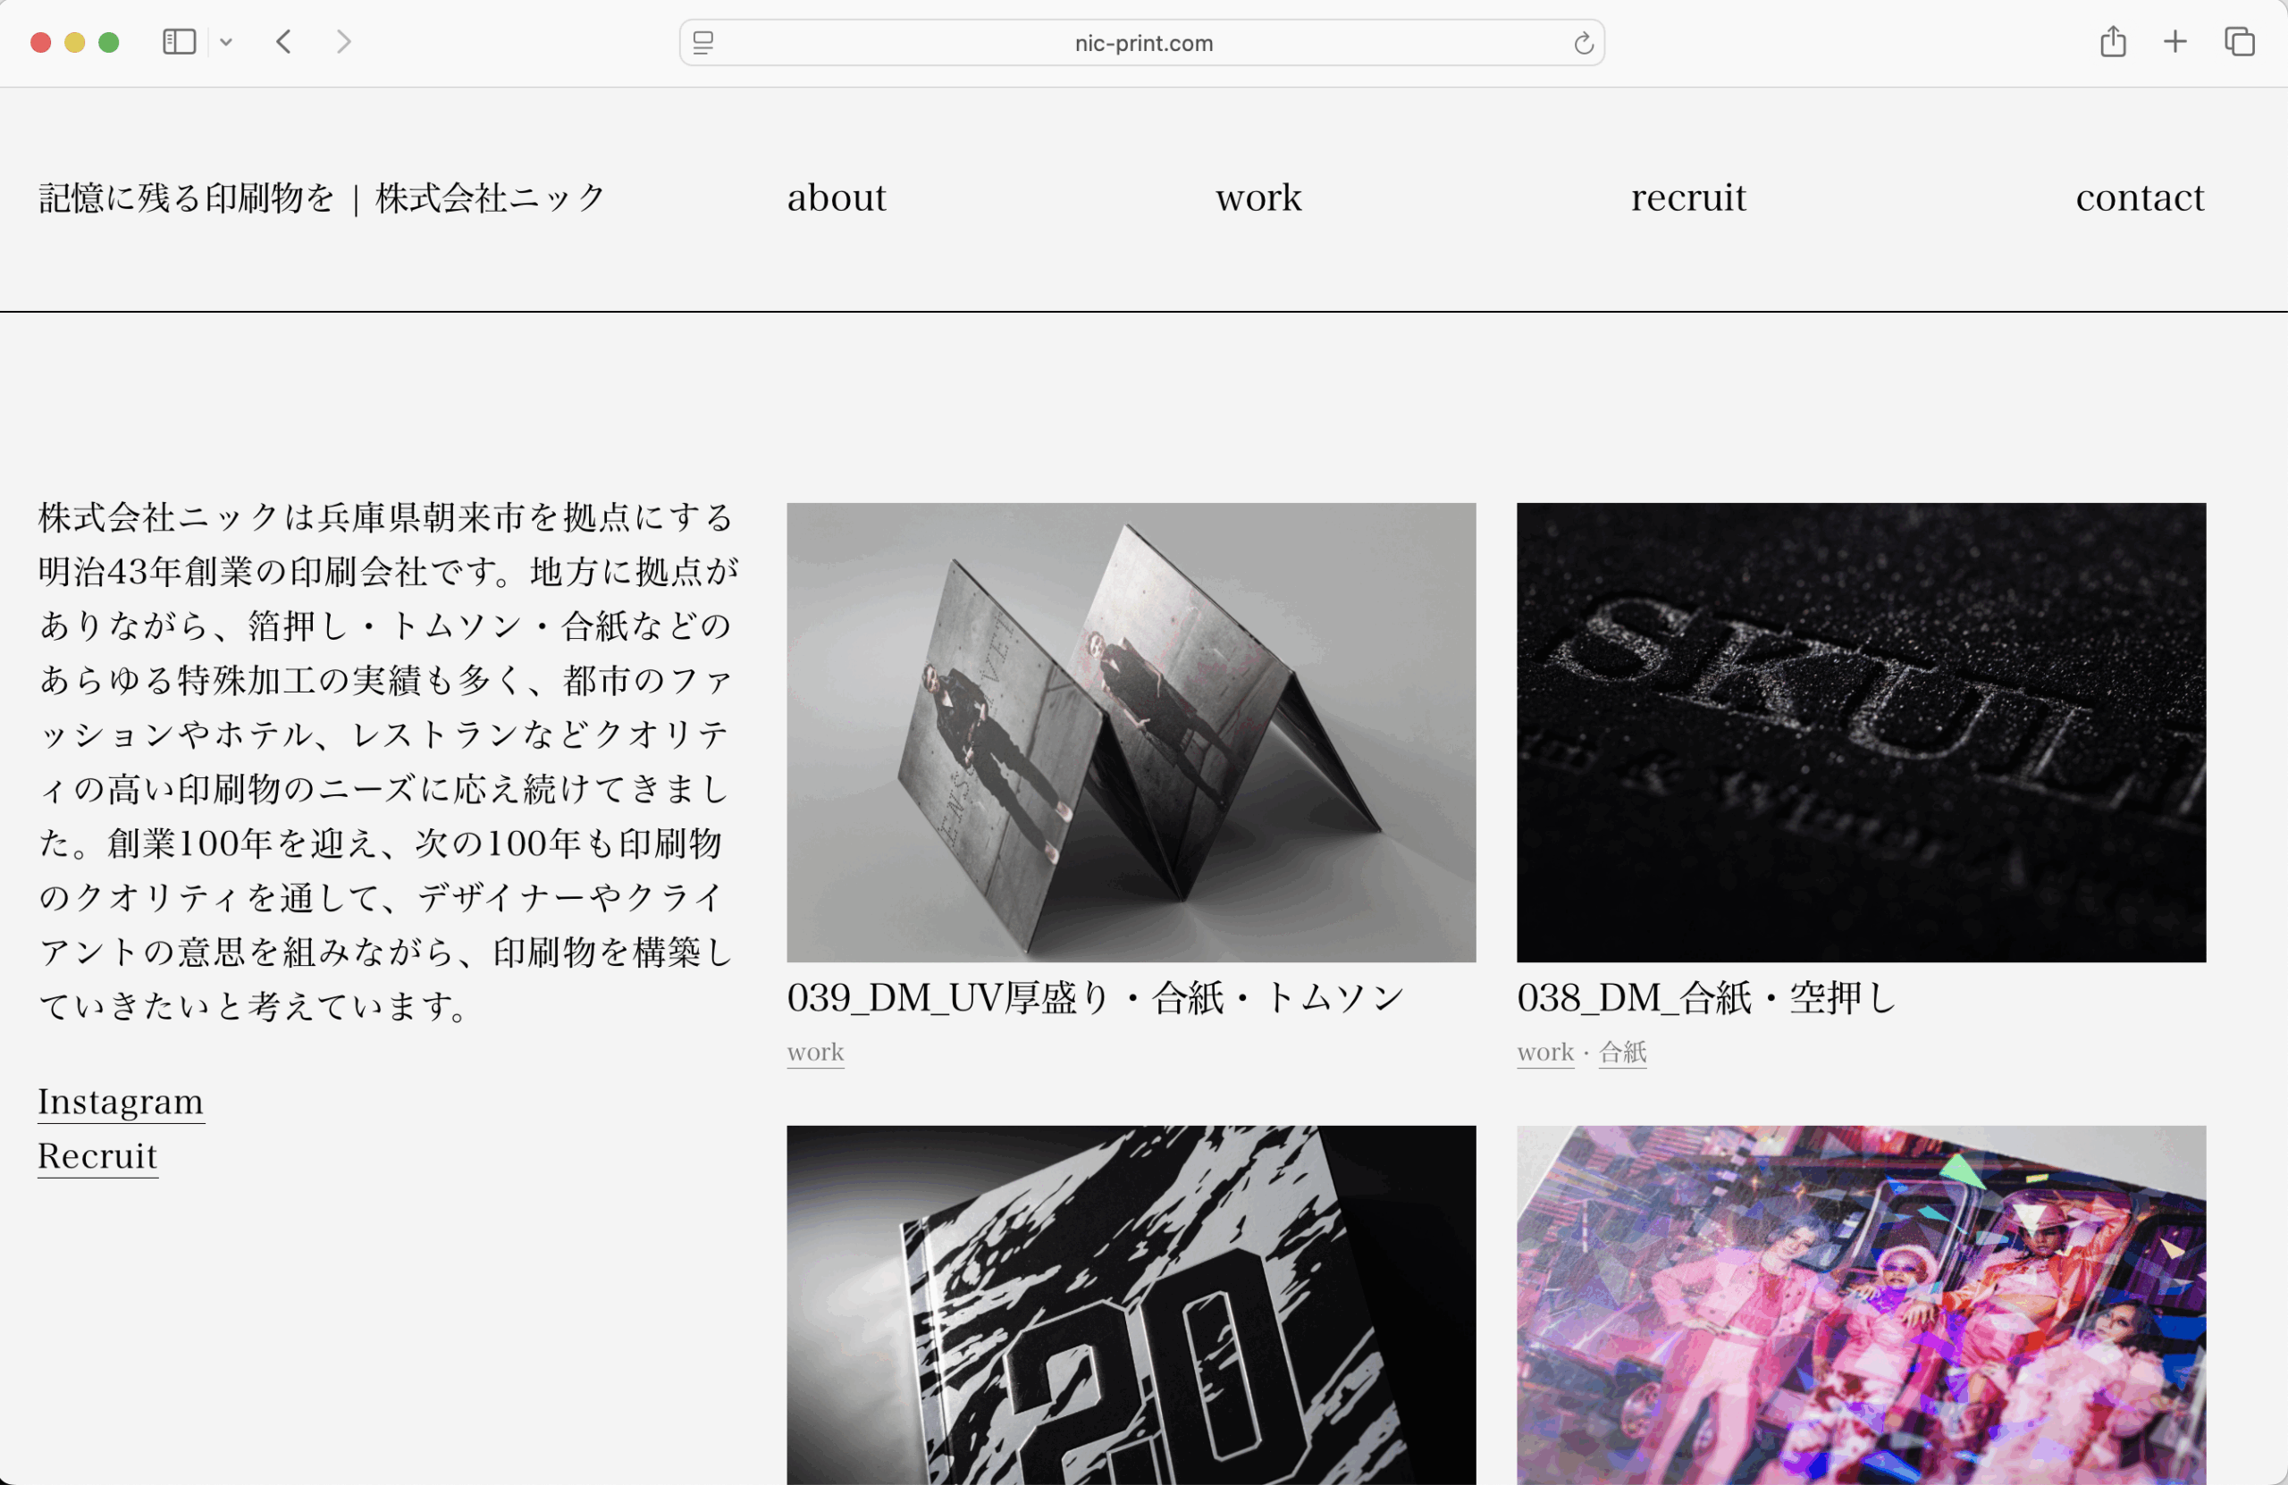Open a new tab with plus icon
The image size is (2288, 1485).
(x=2174, y=42)
